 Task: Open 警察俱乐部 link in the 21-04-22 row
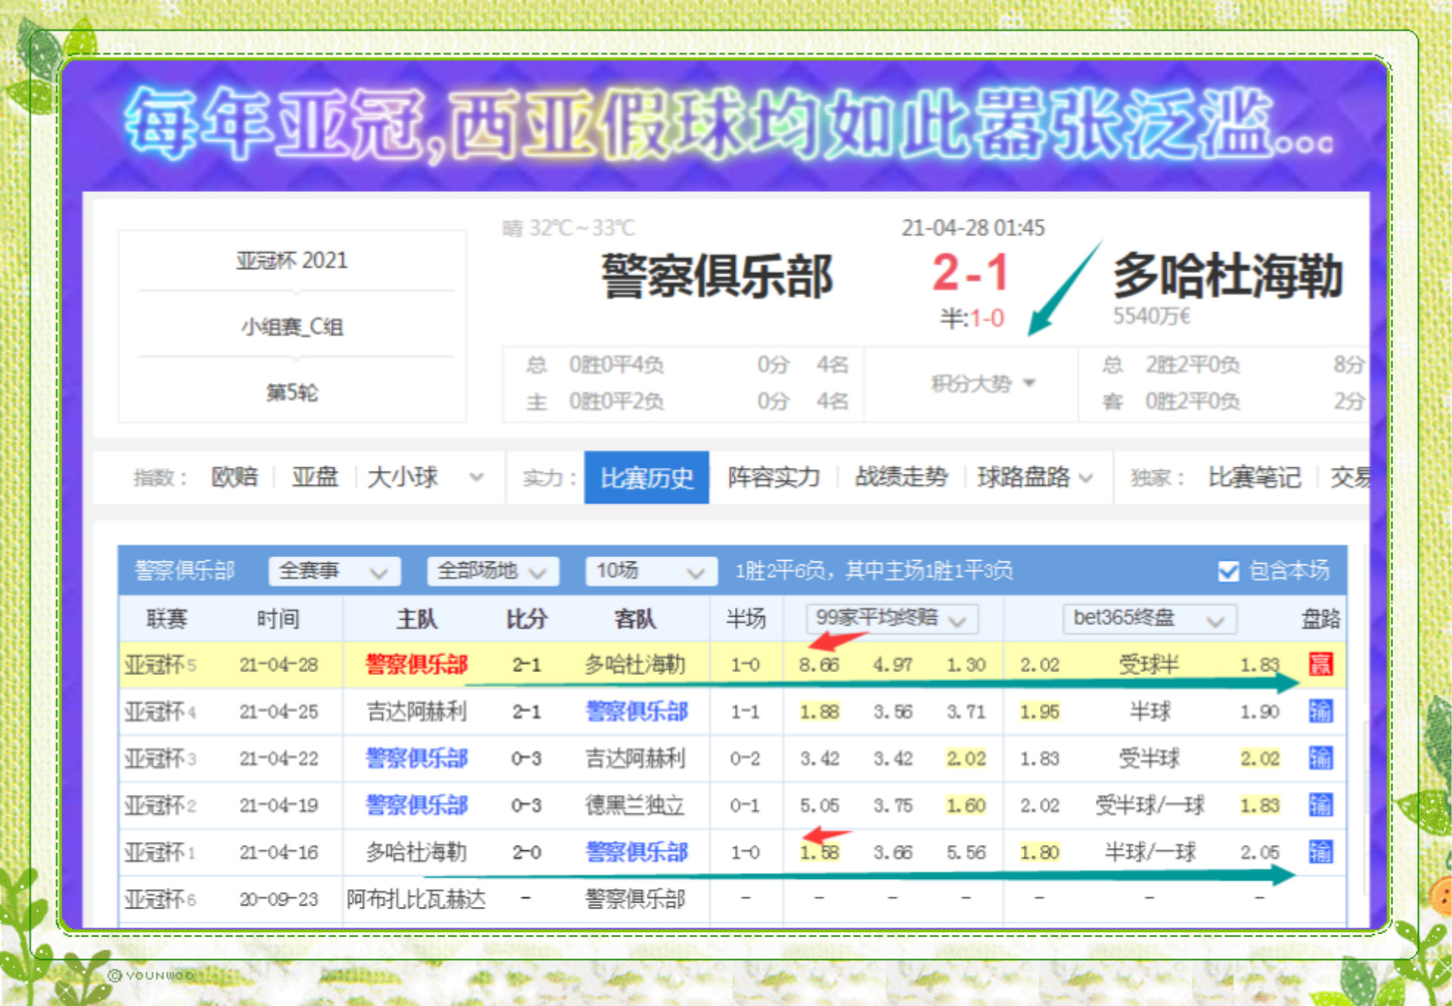click(x=417, y=759)
